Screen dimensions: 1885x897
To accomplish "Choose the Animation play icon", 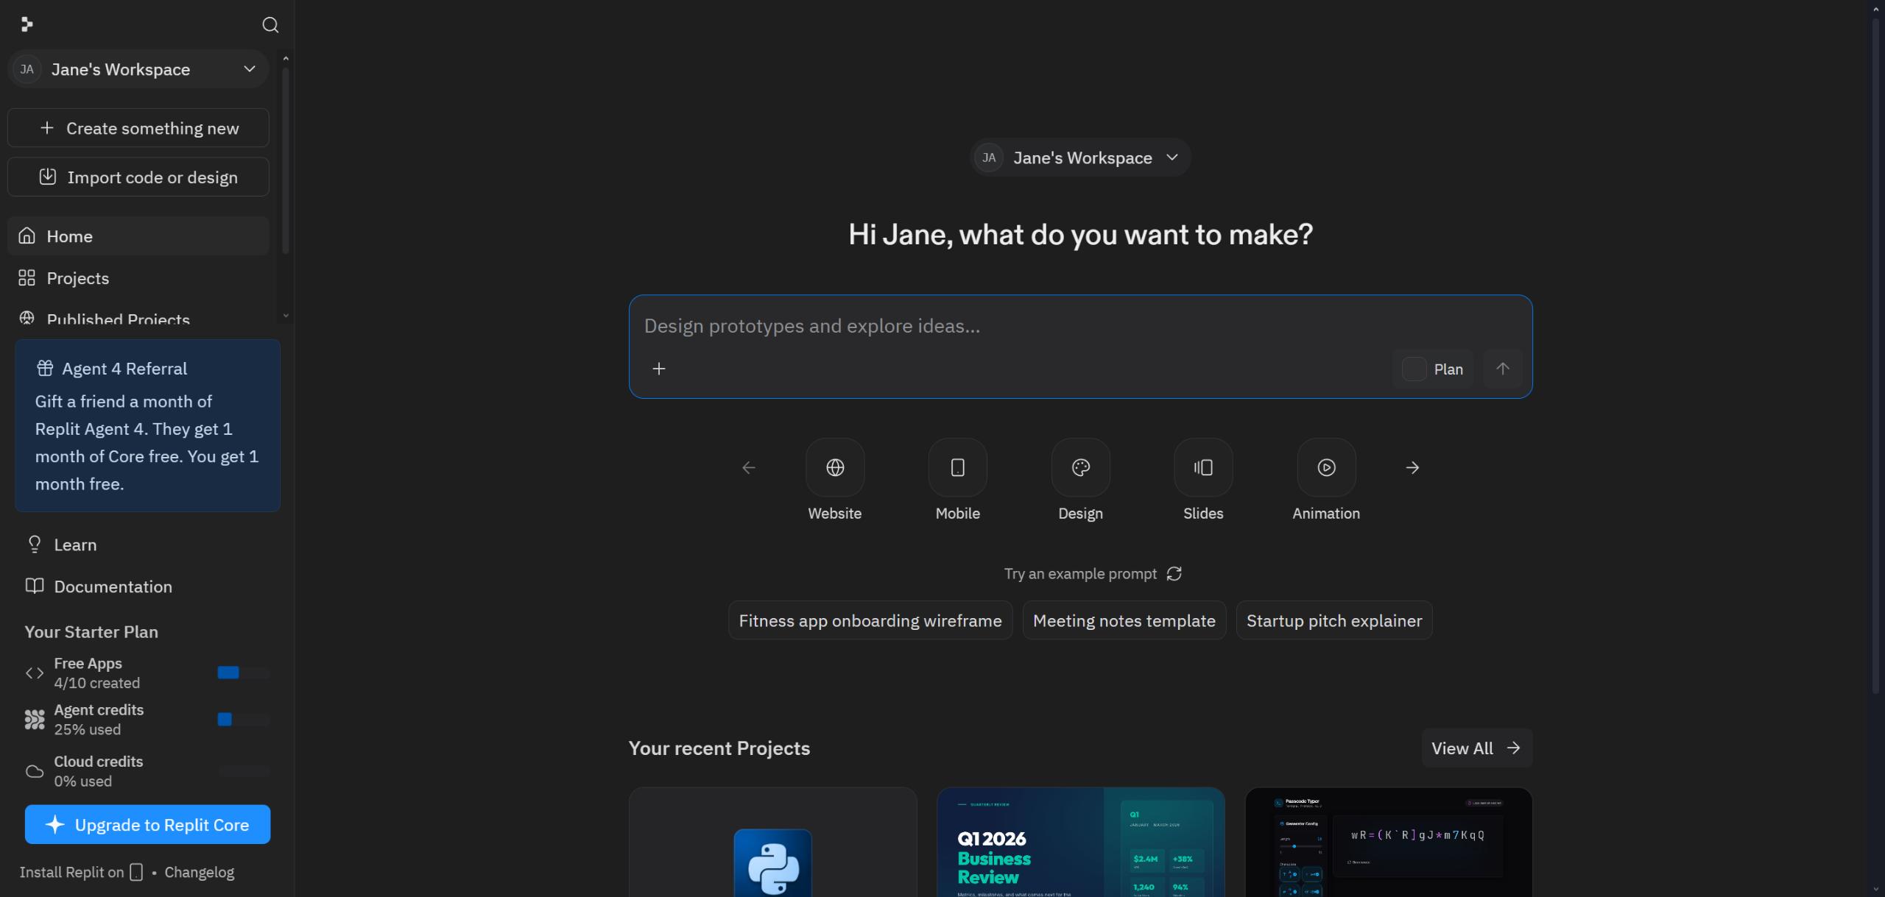I will tap(1325, 467).
